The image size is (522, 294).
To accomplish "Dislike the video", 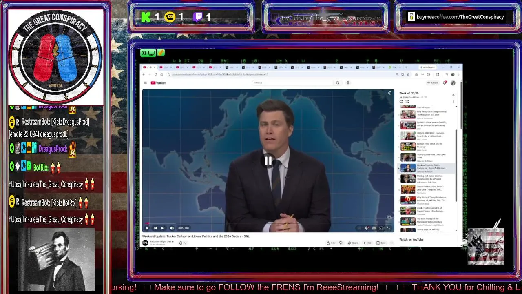I will (x=341, y=243).
